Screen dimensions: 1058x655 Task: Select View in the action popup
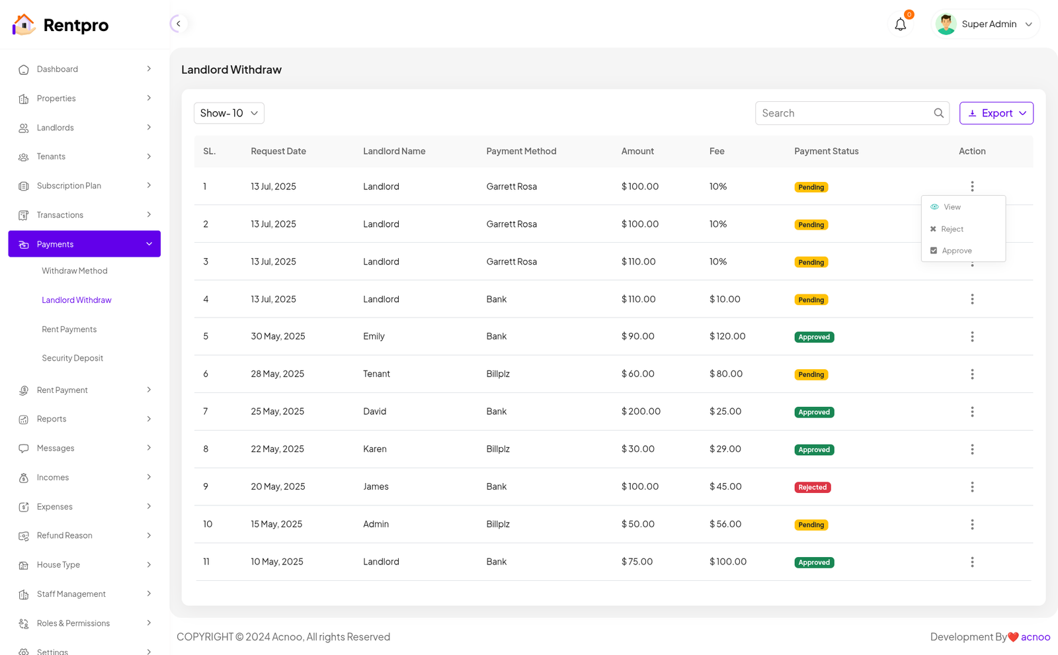952,207
